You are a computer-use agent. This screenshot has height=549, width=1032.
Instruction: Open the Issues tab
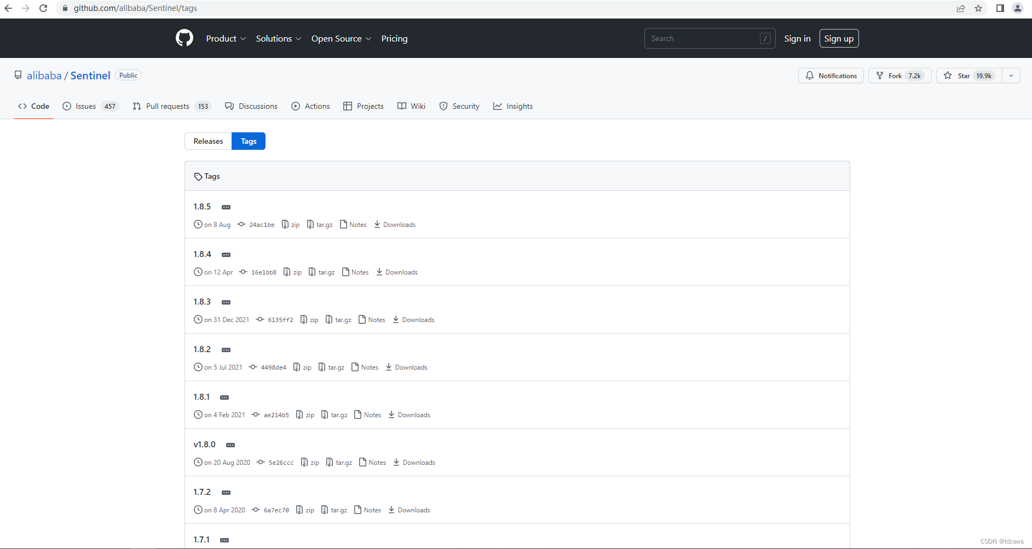[90, 106]
